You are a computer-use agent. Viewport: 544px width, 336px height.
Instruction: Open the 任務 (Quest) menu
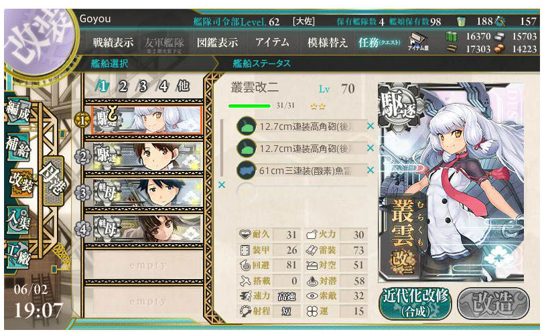(x=379, y=43)
